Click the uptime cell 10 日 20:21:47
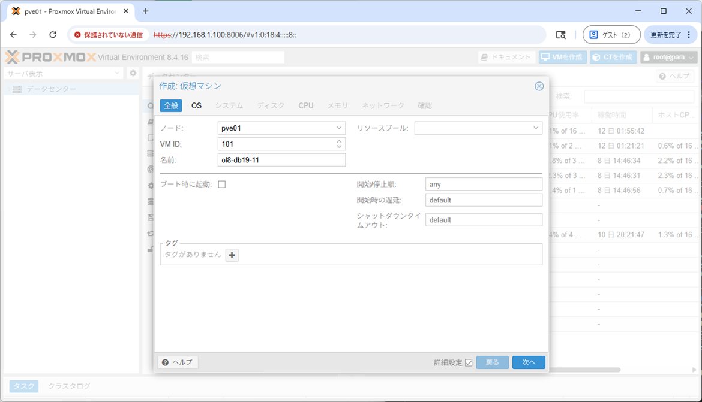The width and height of the screenshot is (702, 402). tap(621, 235)
